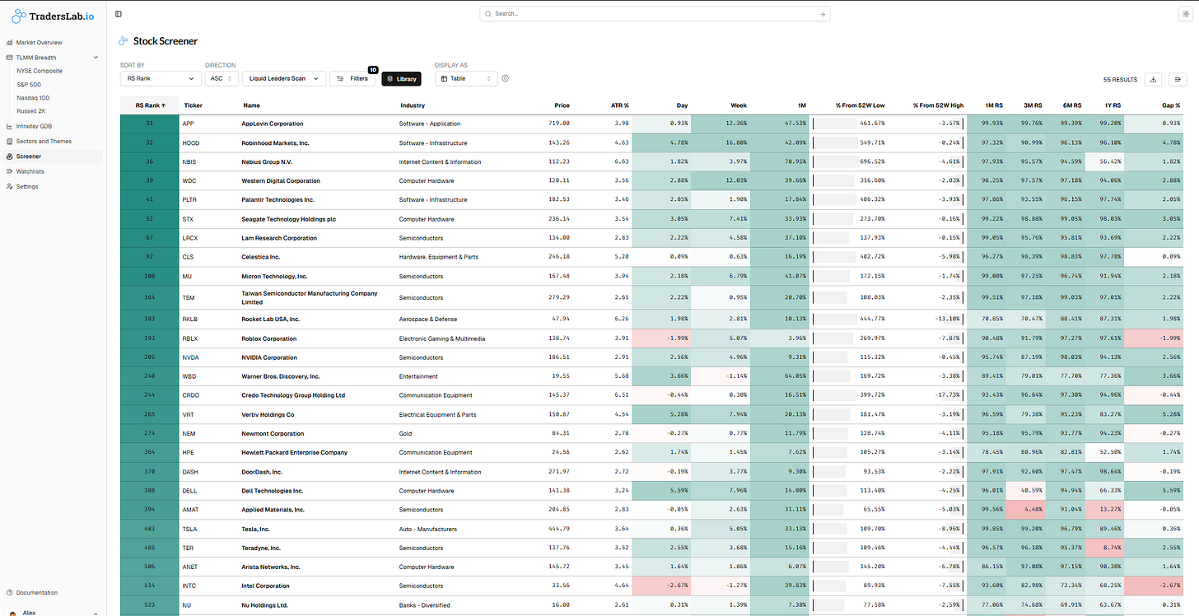1199x616 pixels.
Task: Open Russell 2K breadth
Action: coord(30,110)
